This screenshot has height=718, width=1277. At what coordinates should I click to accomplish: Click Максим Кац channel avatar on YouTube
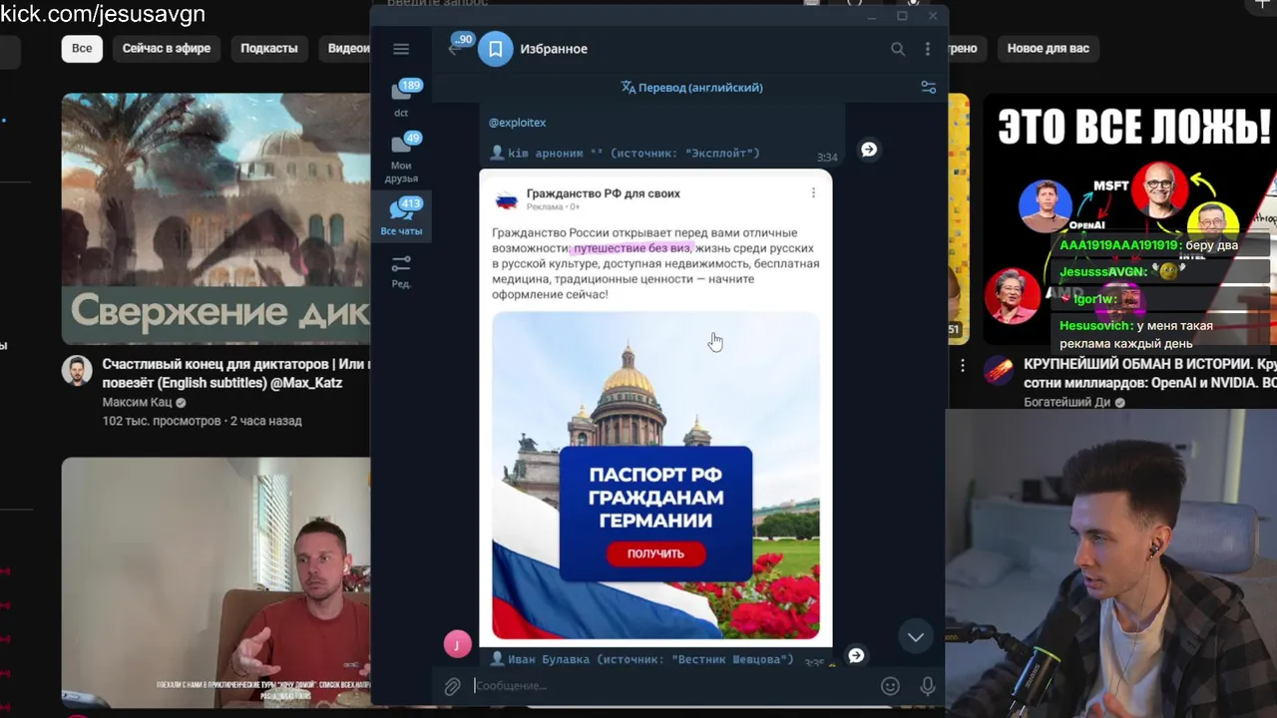77,370
